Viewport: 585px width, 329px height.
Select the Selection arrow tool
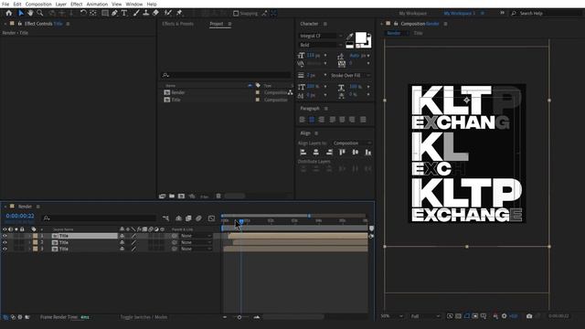(21, 13)
